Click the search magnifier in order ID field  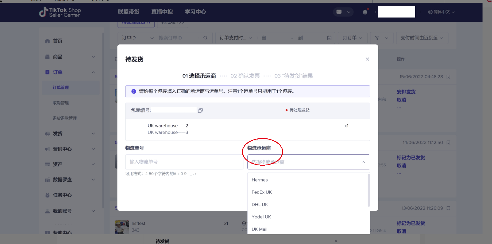205,38
